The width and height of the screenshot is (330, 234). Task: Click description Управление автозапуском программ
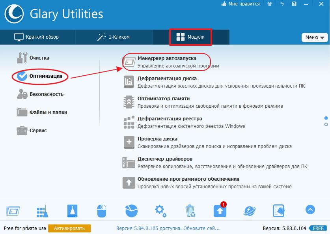pyautogui.click(x=178, y=66)
